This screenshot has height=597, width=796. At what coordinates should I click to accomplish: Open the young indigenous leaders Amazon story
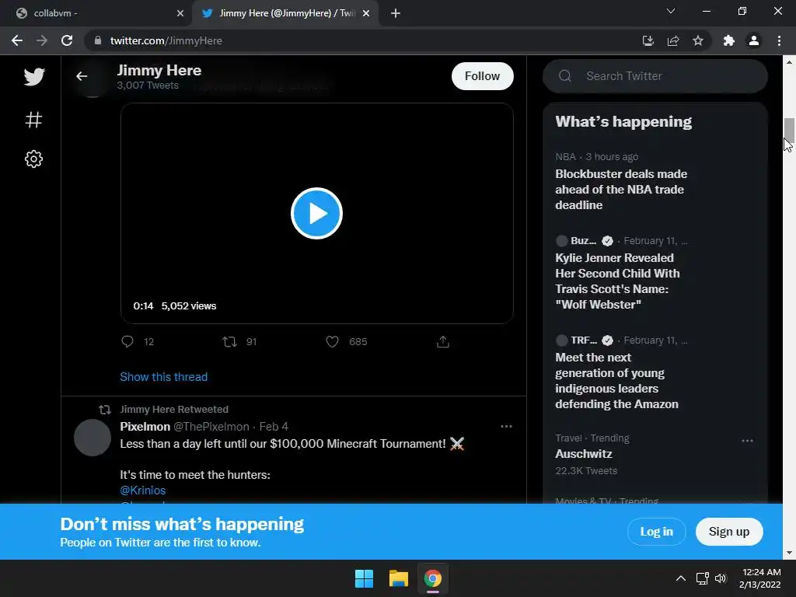coord(616,381)
